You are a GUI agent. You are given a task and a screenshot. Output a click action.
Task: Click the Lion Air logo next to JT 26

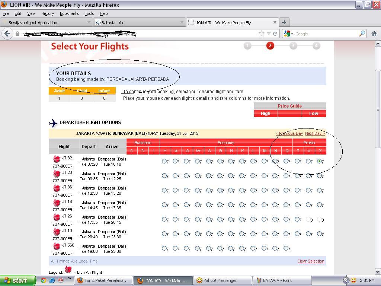(x=57, y=217)
